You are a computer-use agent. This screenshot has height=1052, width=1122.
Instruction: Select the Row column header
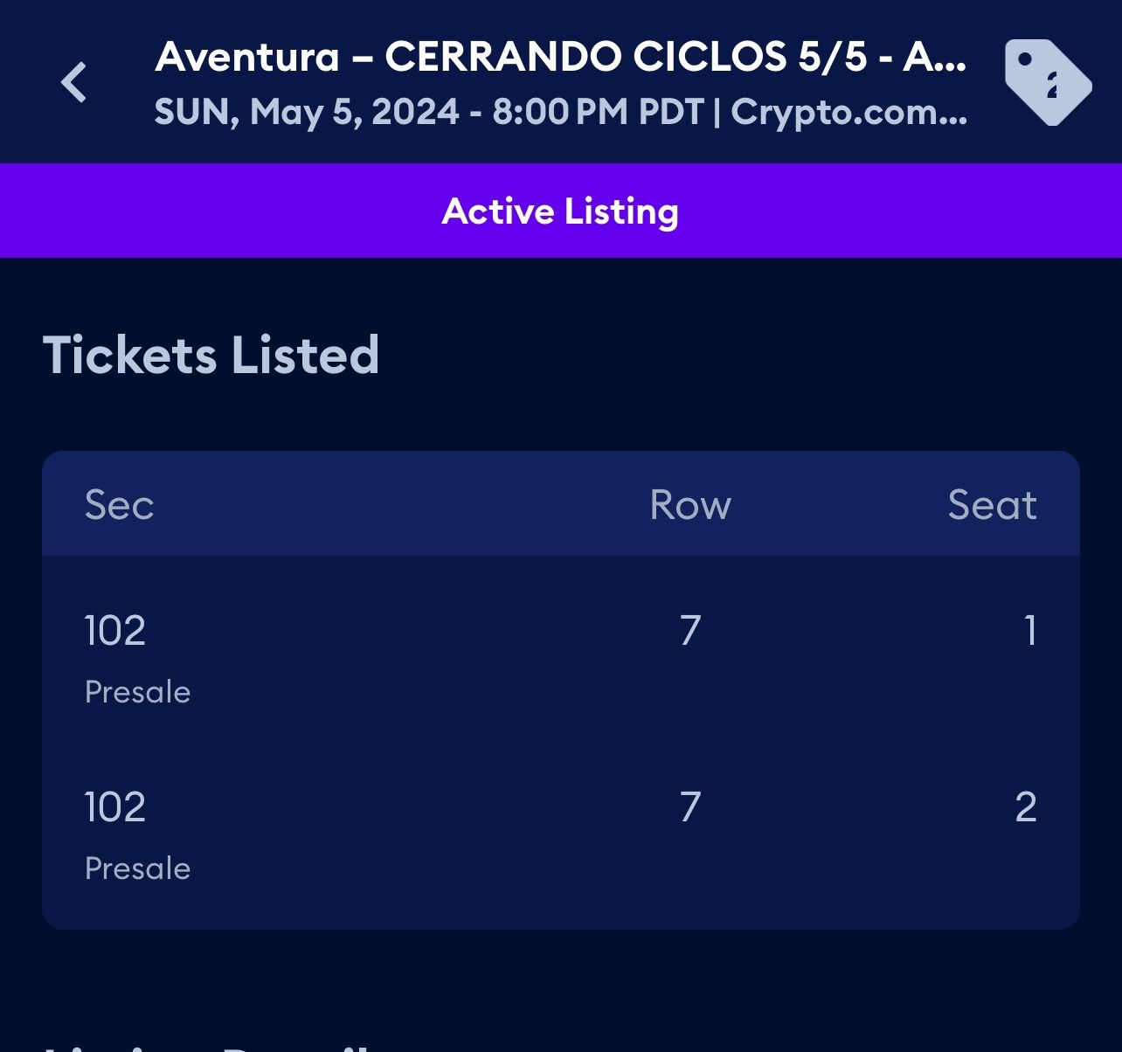689,505
